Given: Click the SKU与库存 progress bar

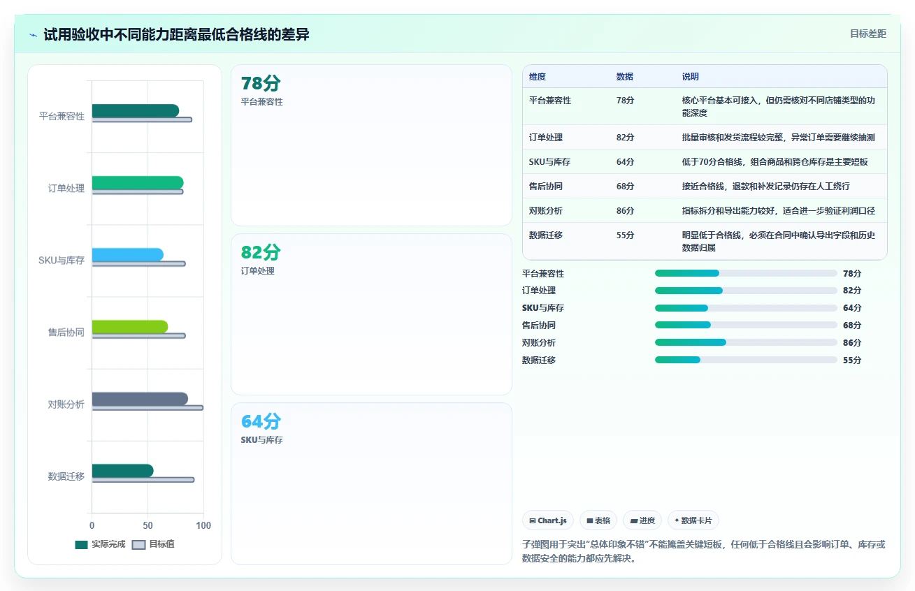Looking at the screenshot, I should tap(746, 308).
